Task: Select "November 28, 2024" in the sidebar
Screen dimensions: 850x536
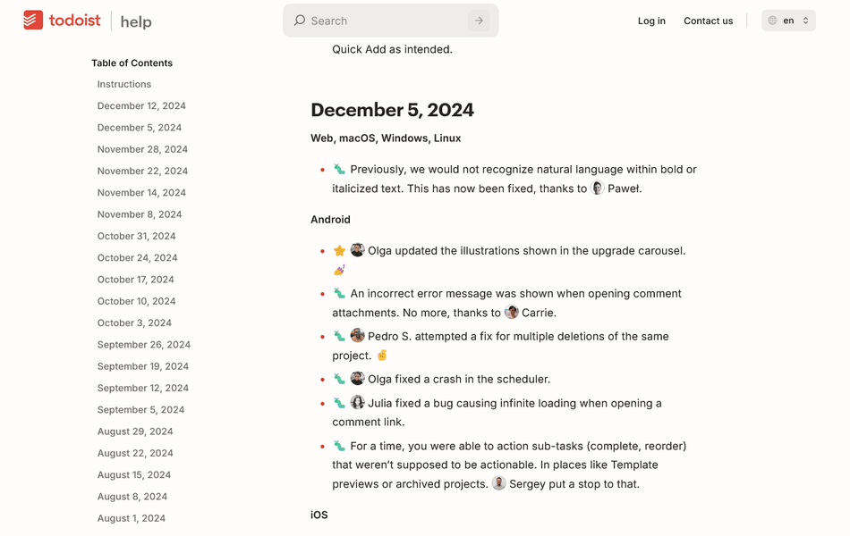Action: pos(143,149)
